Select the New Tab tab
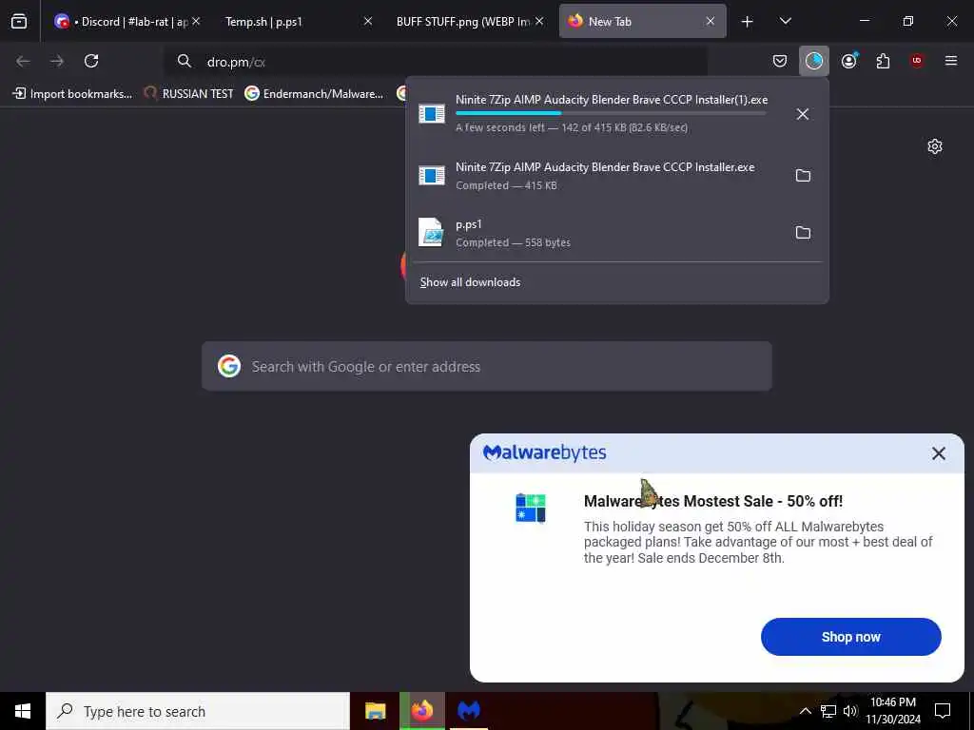Image resolution: width=974 pixels, height=730 pixels. [x=642, y=22]
